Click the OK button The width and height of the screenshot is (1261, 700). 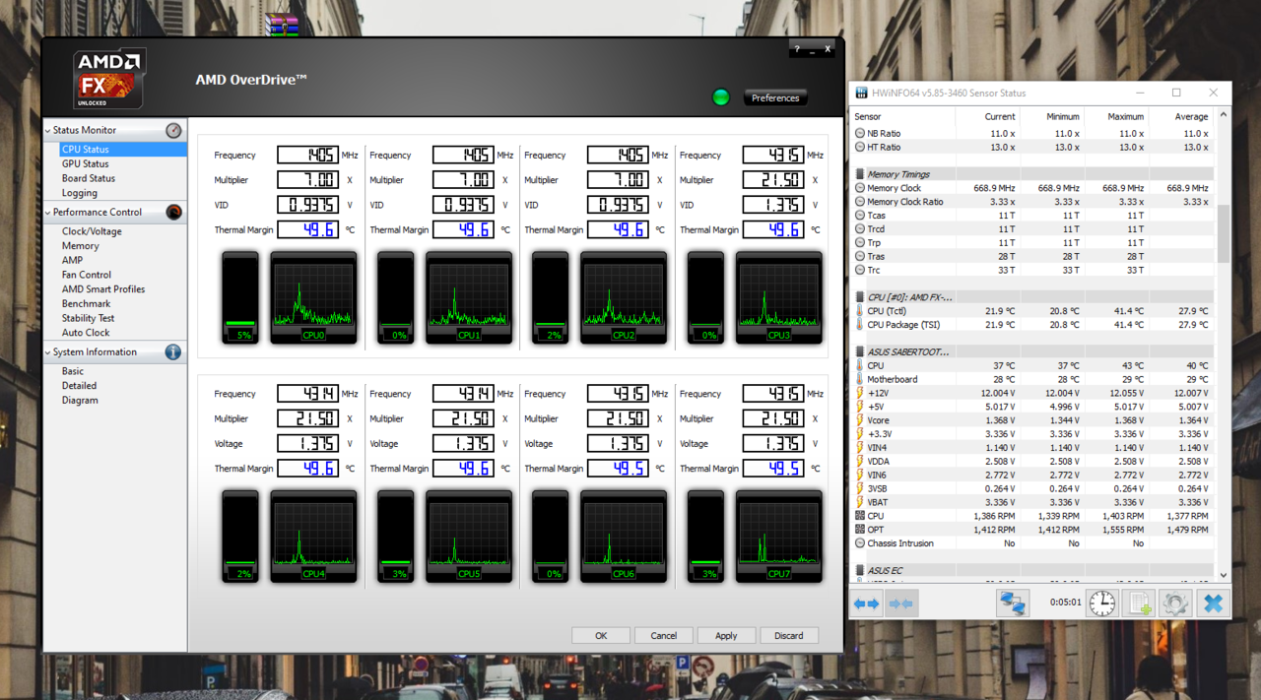pyautogui.click(x=601, y=635)
